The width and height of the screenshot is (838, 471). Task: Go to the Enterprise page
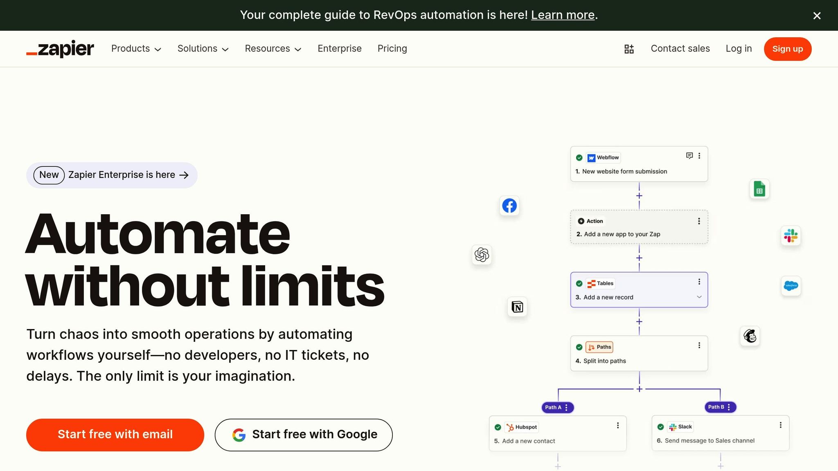coord(340,49)
